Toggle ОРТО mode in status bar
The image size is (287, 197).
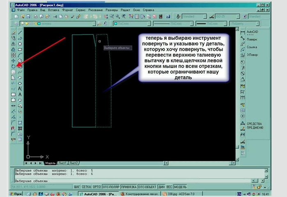click(x=96, y=187)
